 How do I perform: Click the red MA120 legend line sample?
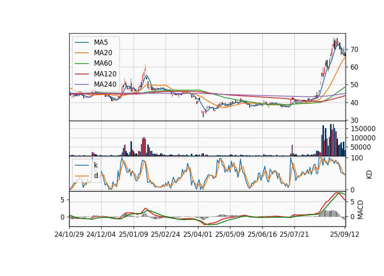[x=82, y=74]
